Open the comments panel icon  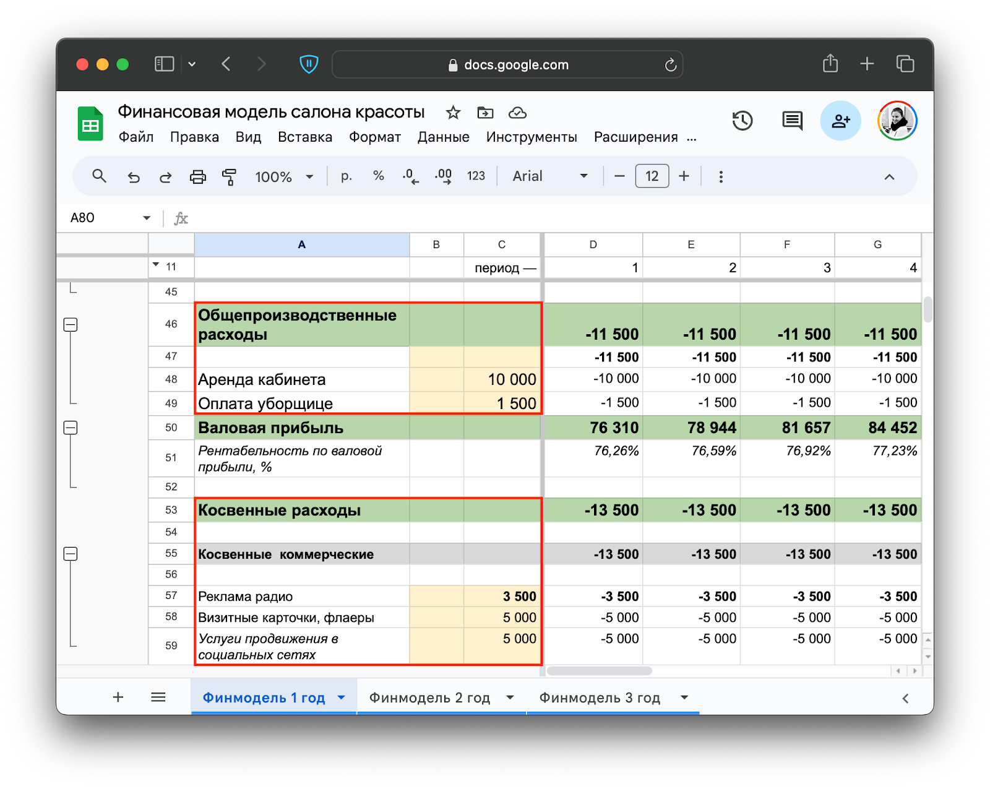point(791,121)
